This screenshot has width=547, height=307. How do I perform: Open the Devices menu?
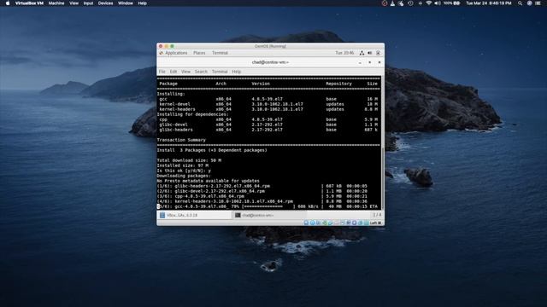pos(105,3)
